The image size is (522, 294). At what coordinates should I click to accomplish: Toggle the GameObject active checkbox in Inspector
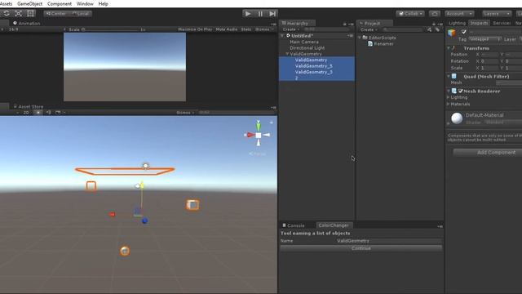[x=464, y=32]
